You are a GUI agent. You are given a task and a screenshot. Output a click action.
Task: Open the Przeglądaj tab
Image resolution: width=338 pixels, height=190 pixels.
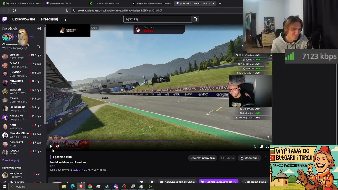pyautogui.click(x=49, y=19)
